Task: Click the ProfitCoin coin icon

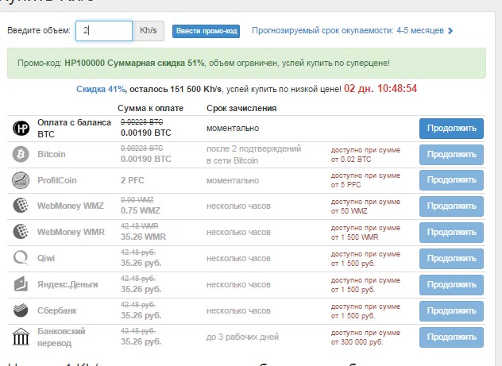Action: tap(21, 180)
